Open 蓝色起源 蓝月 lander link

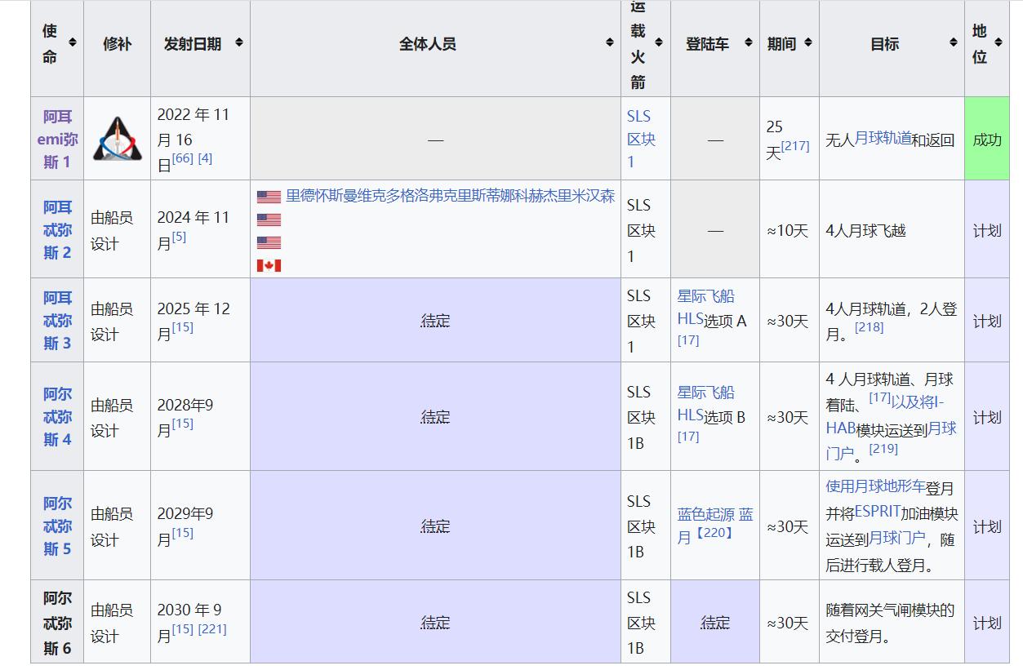click(x=715, y=526)
